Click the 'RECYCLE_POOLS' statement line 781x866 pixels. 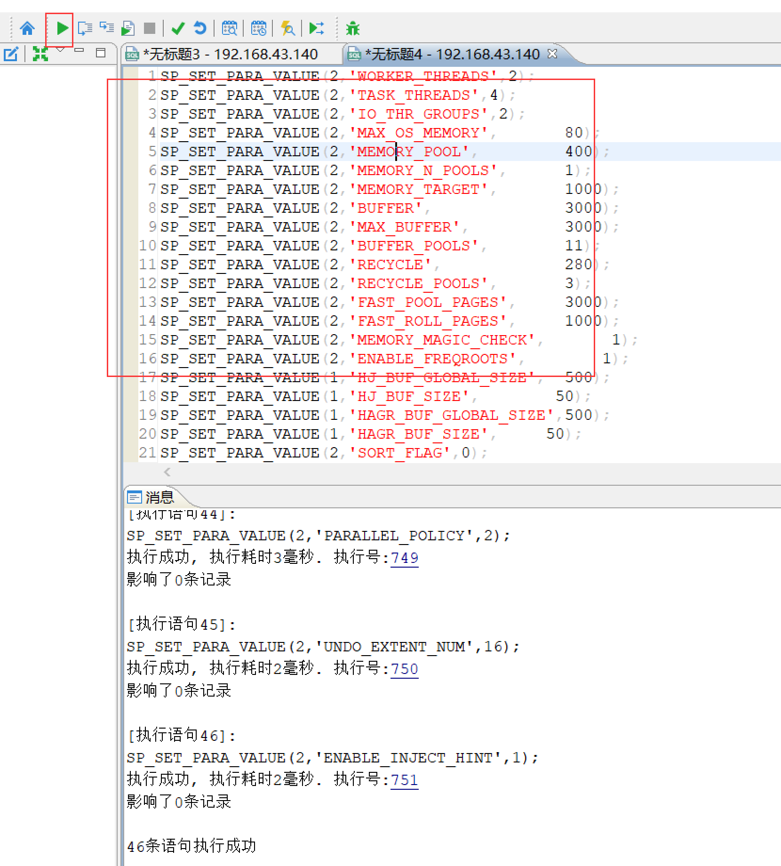(x=375, y=283)
